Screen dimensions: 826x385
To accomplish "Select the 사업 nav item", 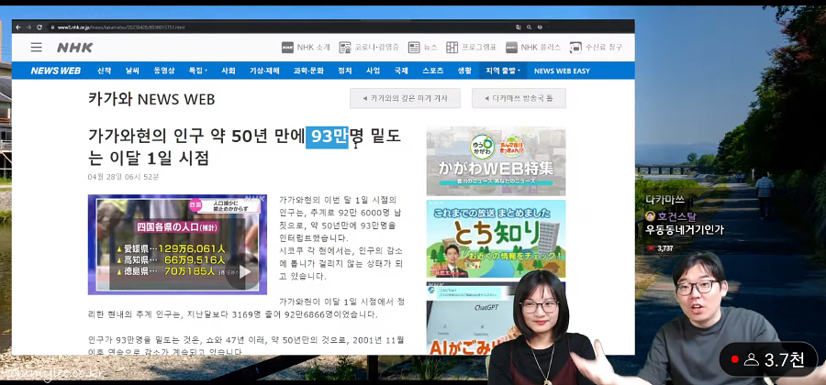I will pyautogui.click(x=373, y=71).
